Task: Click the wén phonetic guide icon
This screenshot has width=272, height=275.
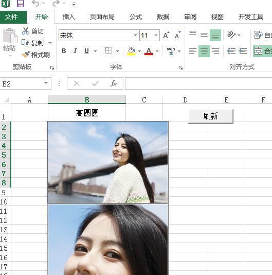Action: [171, 51]
